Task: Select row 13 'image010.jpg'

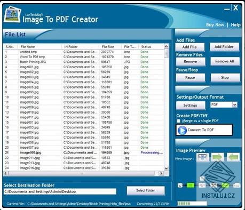Action: tap(84, 112)
